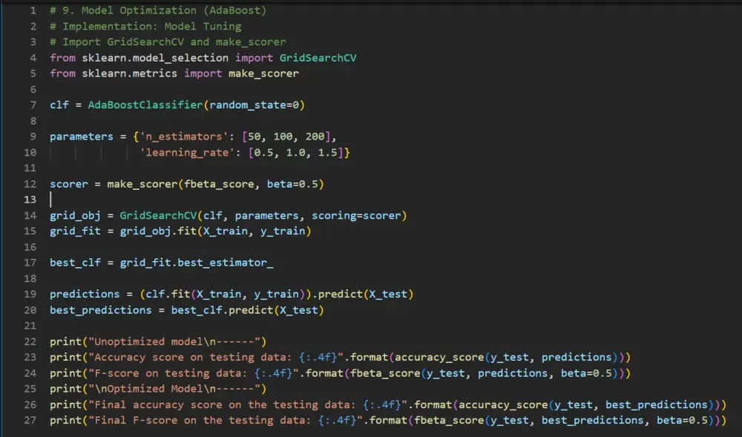Click 'sklearn.metrics' on line 5
Image resolution: width=742 pixels, height=437 pixels.
tap(130, 73)
